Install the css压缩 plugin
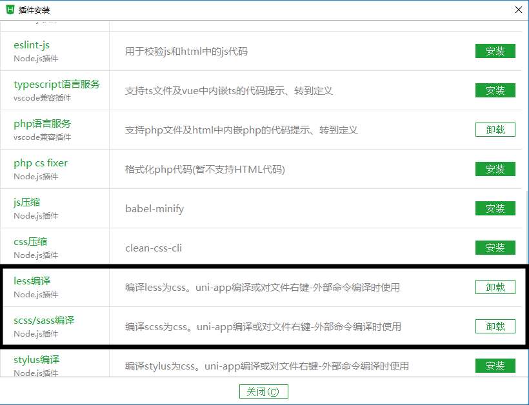The height and width of the screenshot is (405, 529). click(495, 248)
